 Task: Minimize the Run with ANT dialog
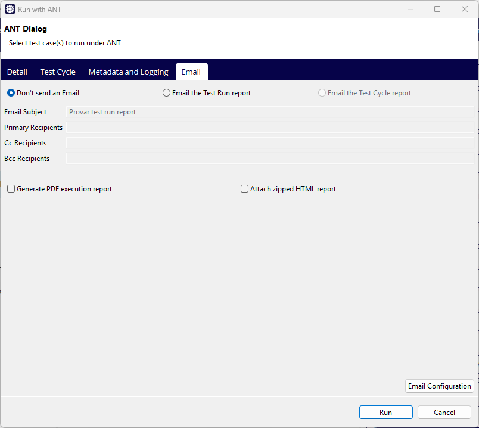coord(410,10)
